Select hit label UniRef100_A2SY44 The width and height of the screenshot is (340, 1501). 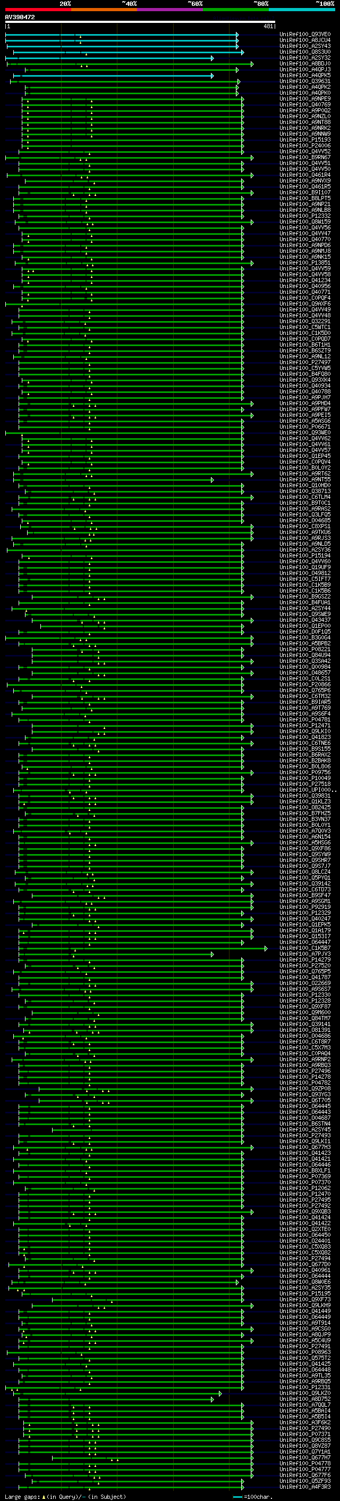305,608
